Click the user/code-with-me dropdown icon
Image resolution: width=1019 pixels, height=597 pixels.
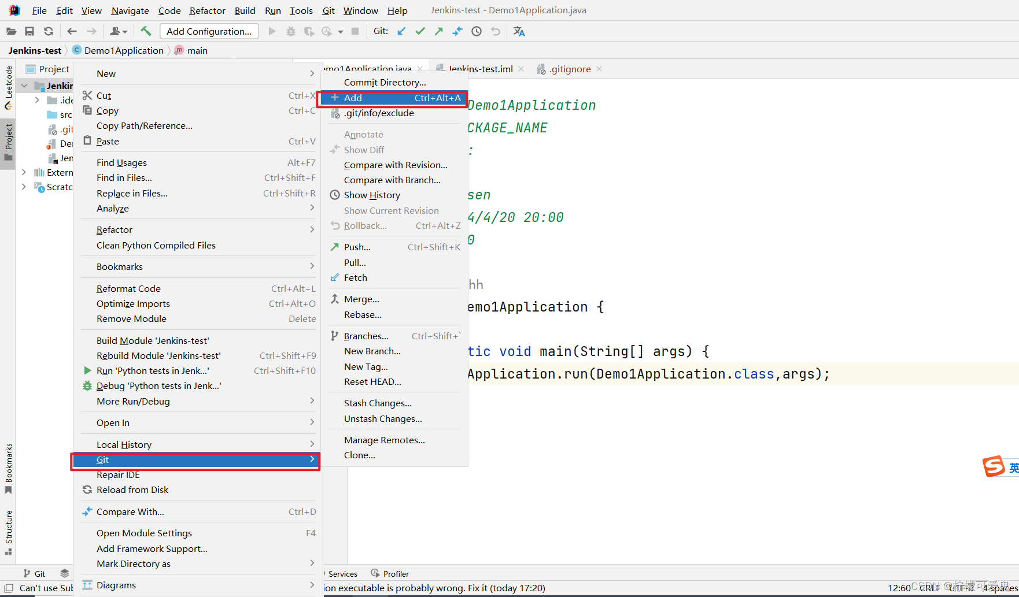[x=118, y=31]
